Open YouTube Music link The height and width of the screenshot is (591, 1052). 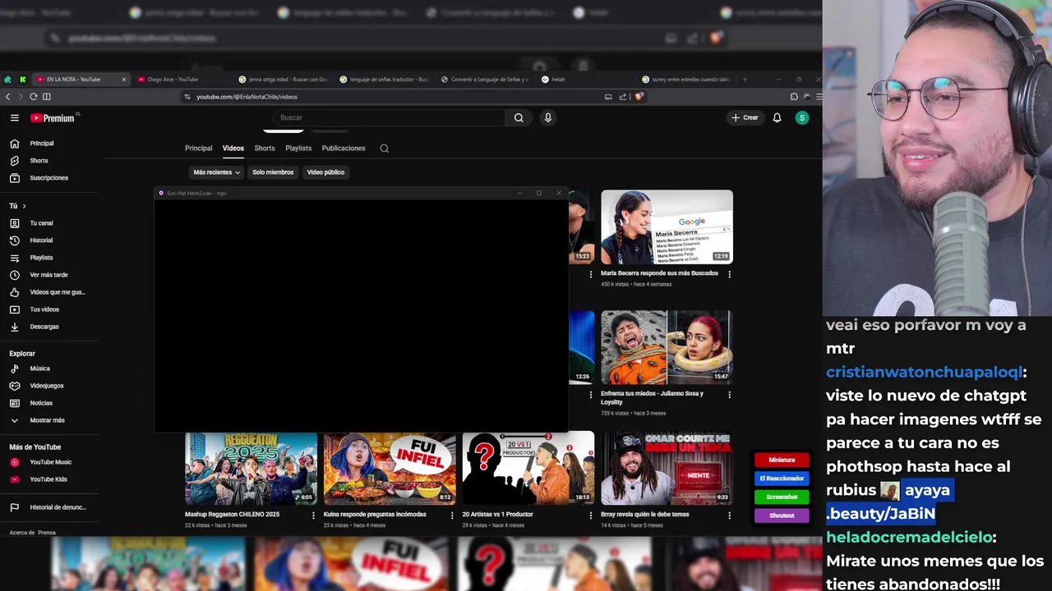[49, 462]
